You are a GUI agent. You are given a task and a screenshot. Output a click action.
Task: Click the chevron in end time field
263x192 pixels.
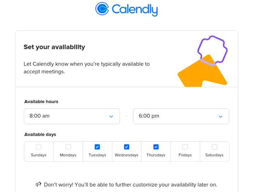221,116
